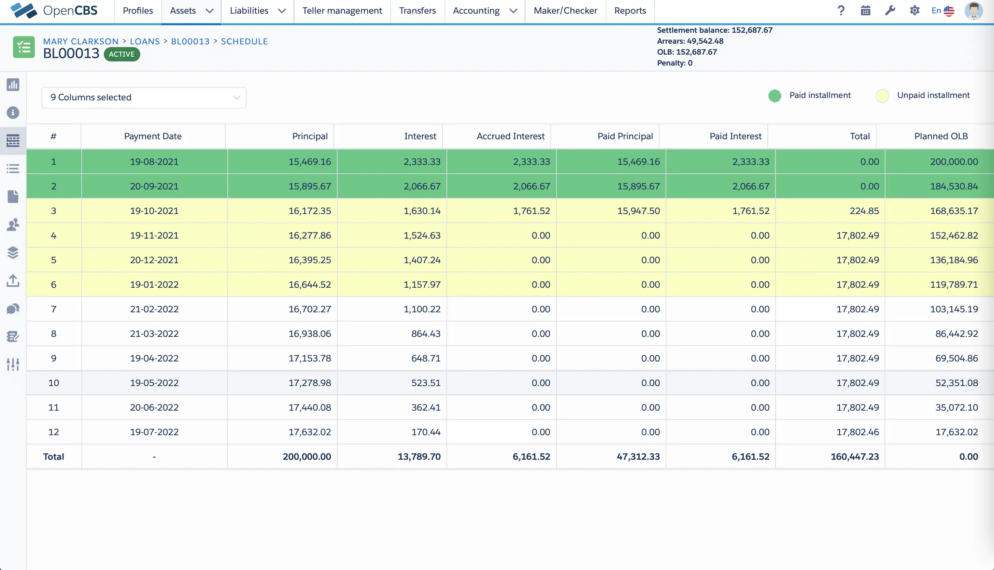
Task: Open sidebar list lines icon
Action: pos(13,169)
